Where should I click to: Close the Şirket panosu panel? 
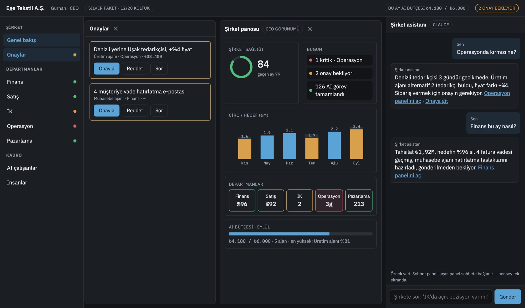tap(310, 29)
